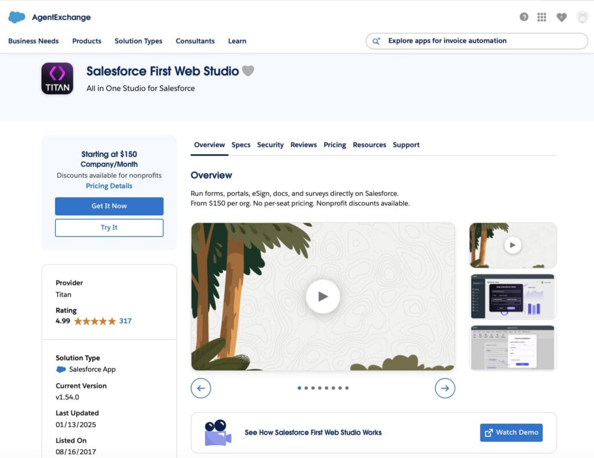
Task: Click 'Discounts available for nonprofits' text
Action: click(109, 175)
